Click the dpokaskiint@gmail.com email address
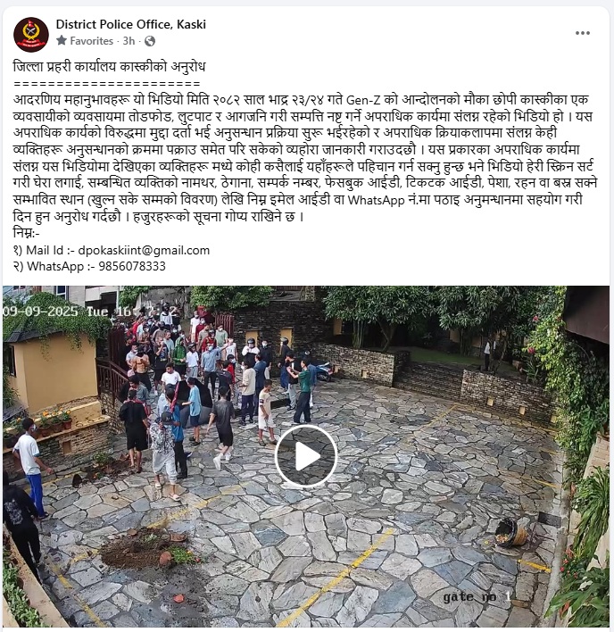This screenshot has width=614, height=632. (x=144, y=250)
